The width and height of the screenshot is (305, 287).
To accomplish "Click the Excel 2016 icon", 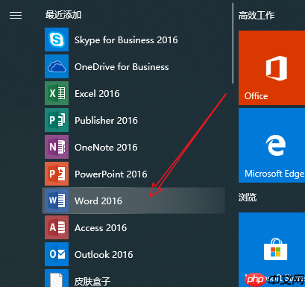I will [57, 93].
